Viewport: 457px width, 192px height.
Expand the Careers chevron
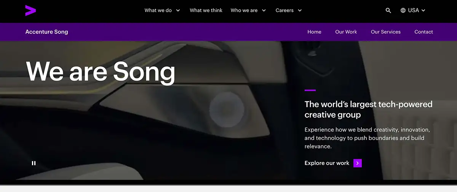coord(300,11)
